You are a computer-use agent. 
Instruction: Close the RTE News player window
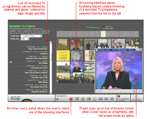141,50
